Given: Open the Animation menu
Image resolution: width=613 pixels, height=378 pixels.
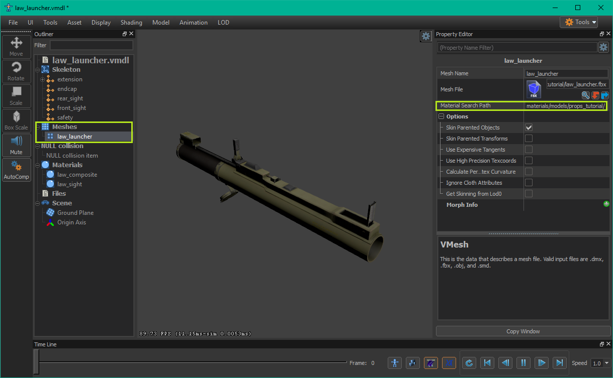Looking at the screenshot, I should 193,23.
